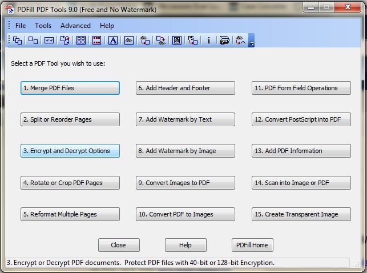This screenshot has height=273, width=367.
Task: Click the Close button at bottom
Action: (x=119, y=245)
